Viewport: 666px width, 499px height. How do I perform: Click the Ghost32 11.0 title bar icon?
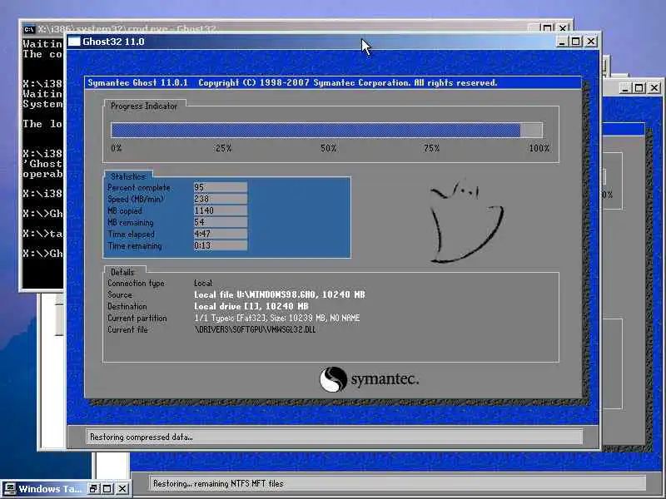[74, 42]
